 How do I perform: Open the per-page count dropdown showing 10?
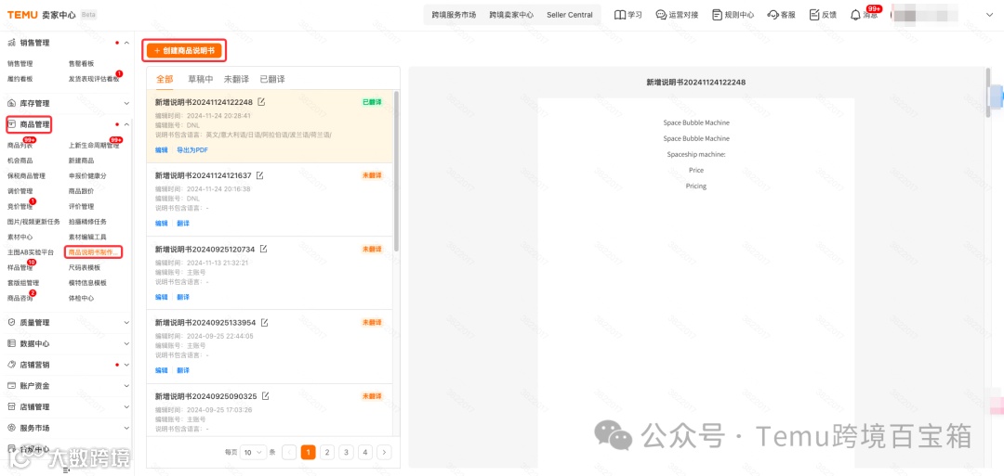(x=254, y=453)
